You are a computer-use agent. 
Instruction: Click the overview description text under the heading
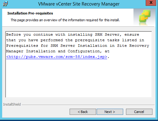pyautogui.click(x=65, y=20)
